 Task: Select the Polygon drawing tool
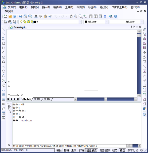(x=3, y=43)
